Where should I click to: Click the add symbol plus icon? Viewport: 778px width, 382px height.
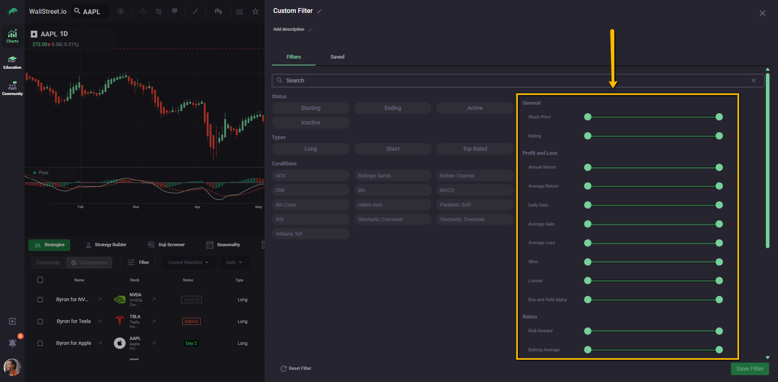[120, 11]
